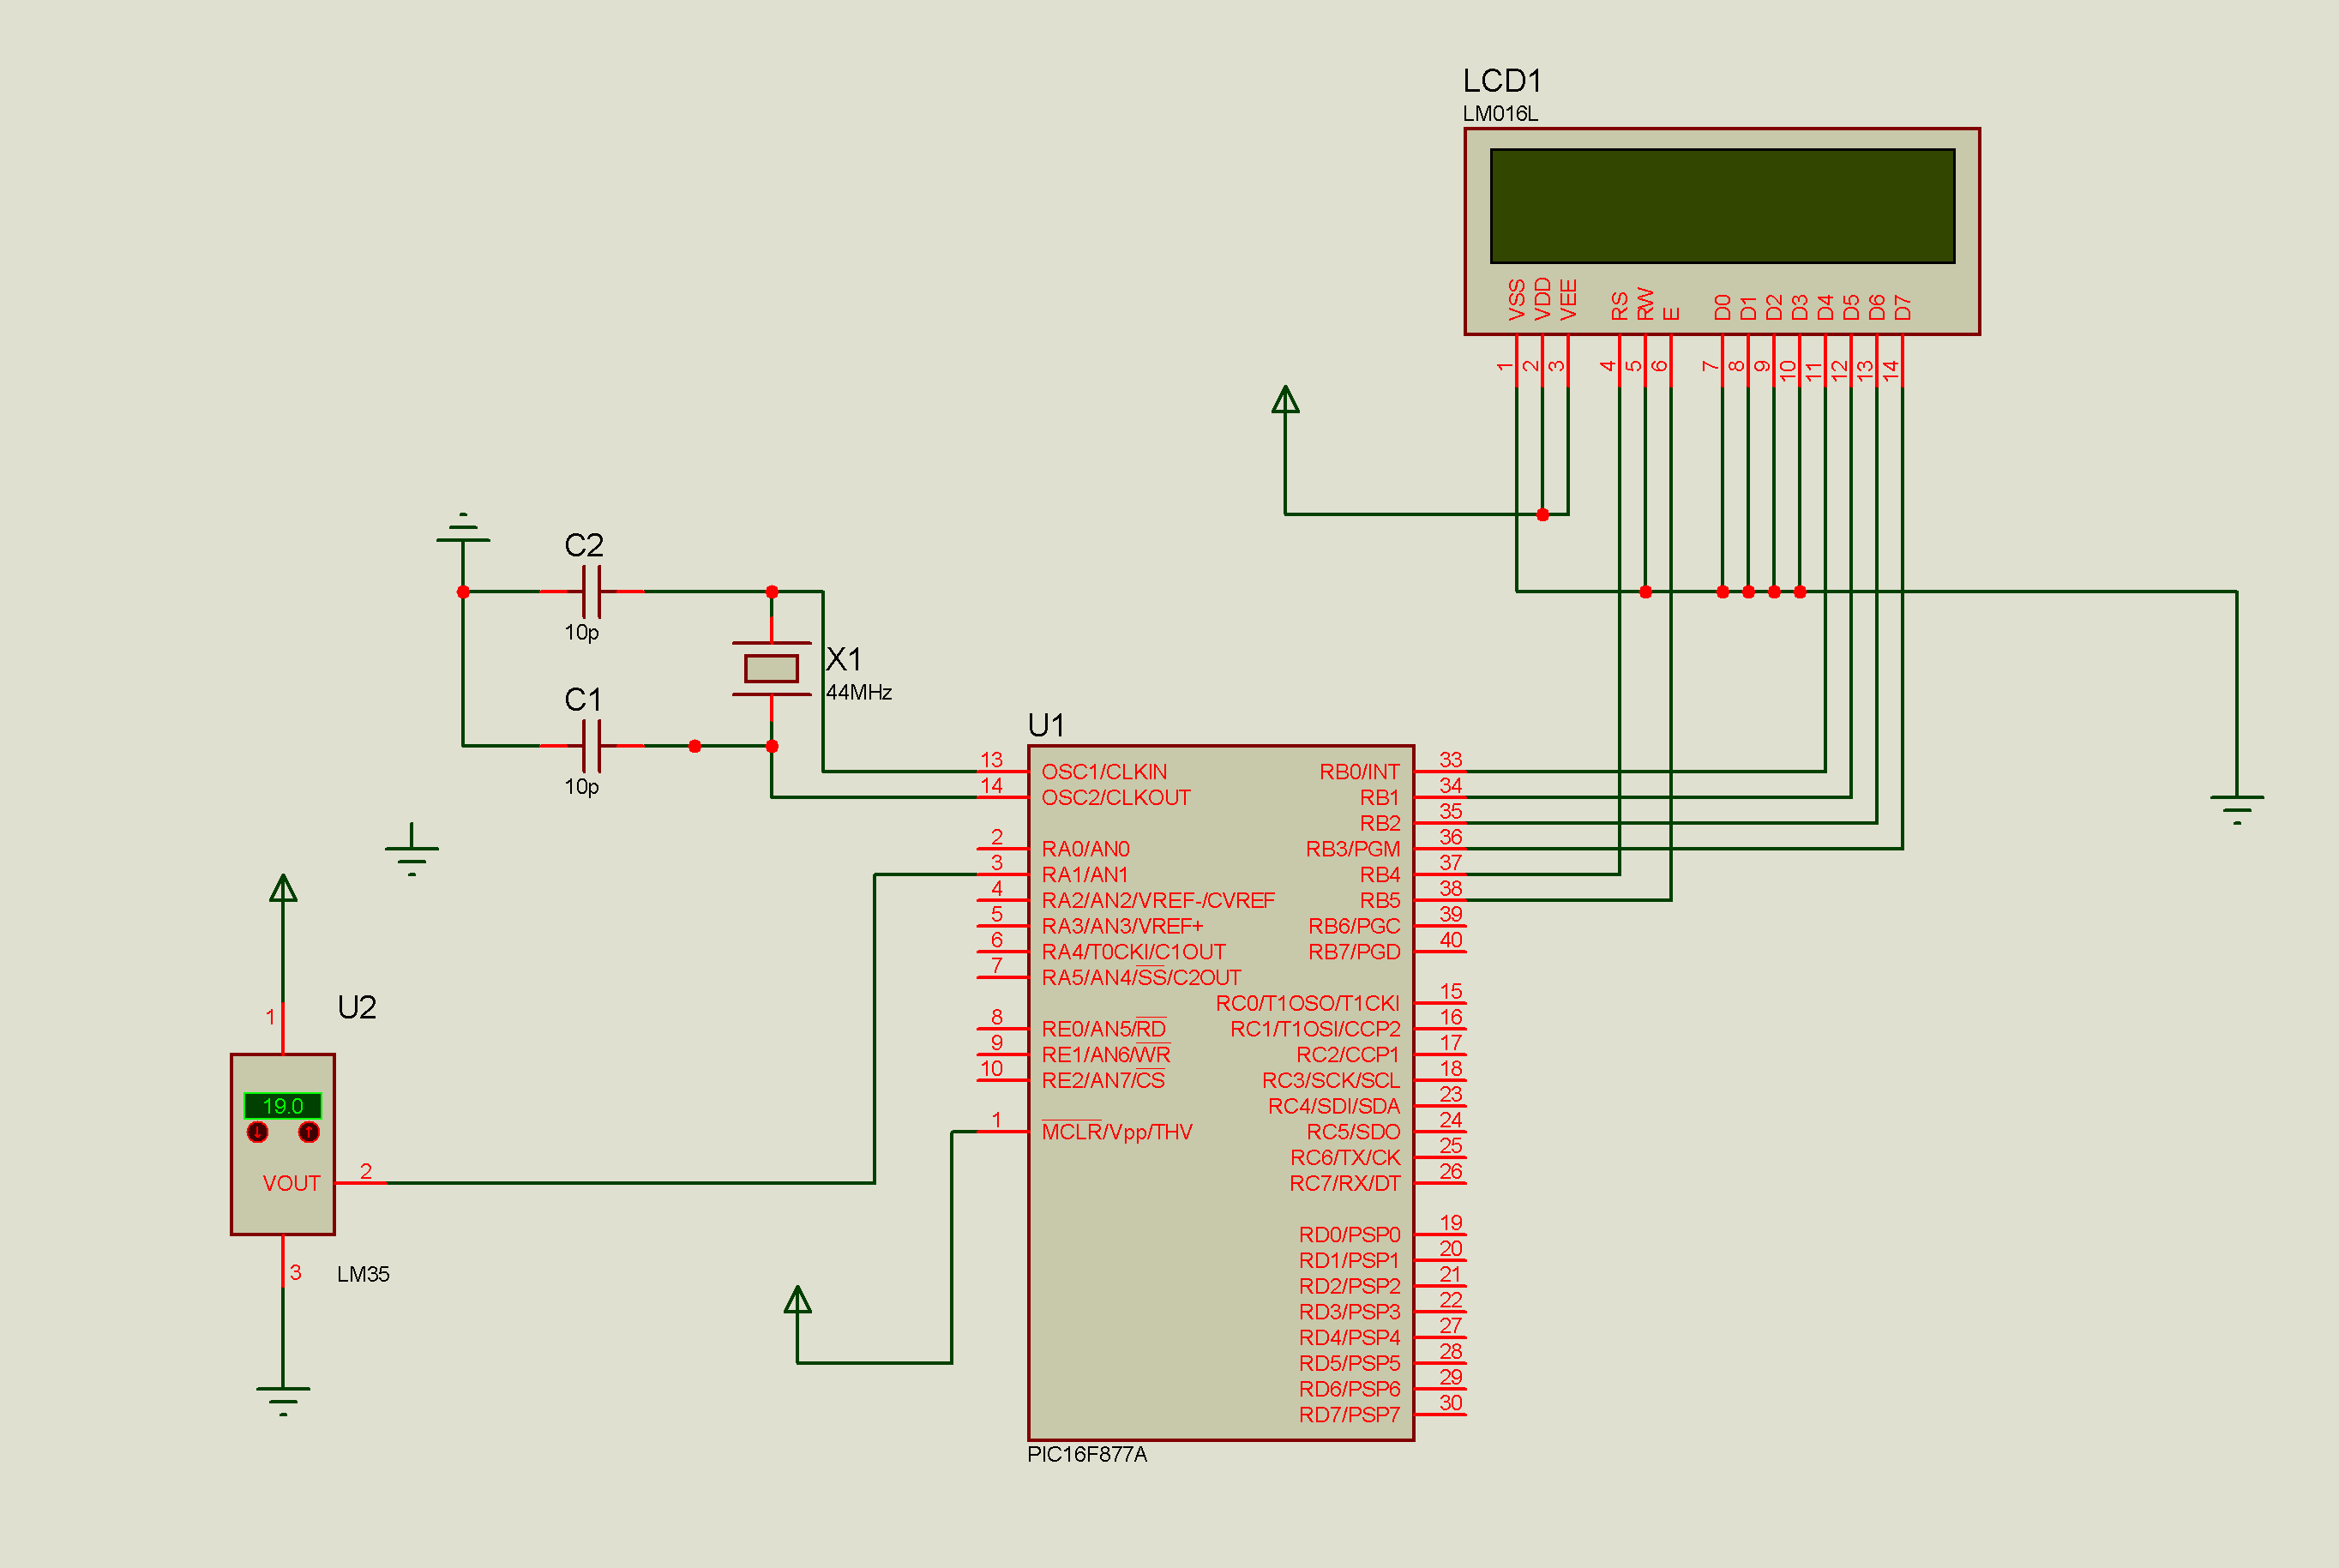Screen dimensions: 2339x1568
Task: Click the C2 reference label
Action: (584, 545)
